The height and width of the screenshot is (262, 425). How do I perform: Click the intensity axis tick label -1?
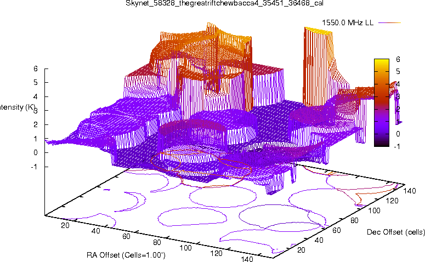click(34, 167)
